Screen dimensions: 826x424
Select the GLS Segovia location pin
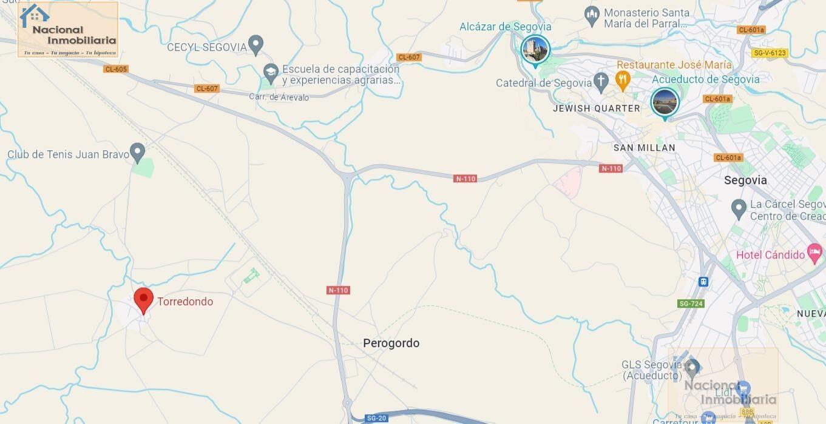pyautogui.click(x=692, y=367)
